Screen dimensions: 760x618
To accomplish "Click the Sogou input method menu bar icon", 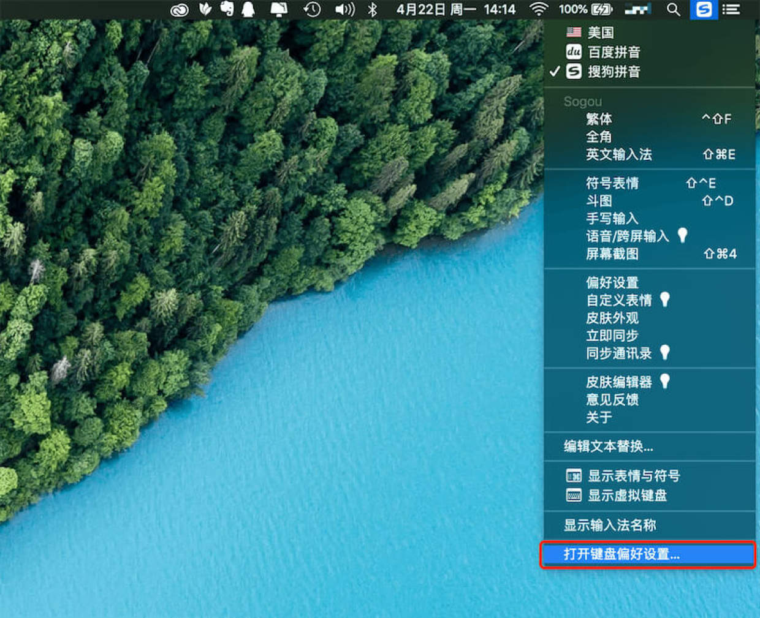I will [704, 9].
